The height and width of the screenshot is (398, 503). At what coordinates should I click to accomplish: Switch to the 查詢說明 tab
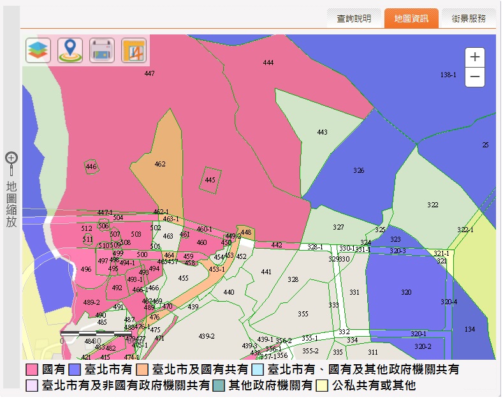coord(354,18)
